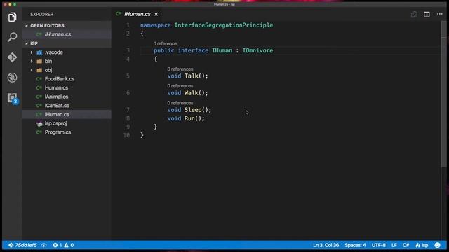Image resolution: width=449 pixels, height=252 pixels.
Task: Open the Debug view icon
Action: (x=12, y=78)
